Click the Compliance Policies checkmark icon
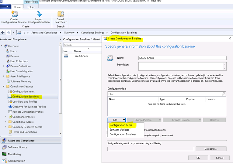 point(10,117)
